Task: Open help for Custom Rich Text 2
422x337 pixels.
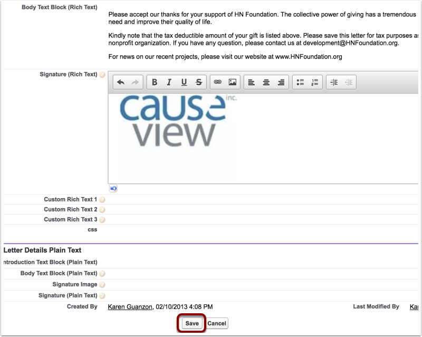Action: point(102,210)
